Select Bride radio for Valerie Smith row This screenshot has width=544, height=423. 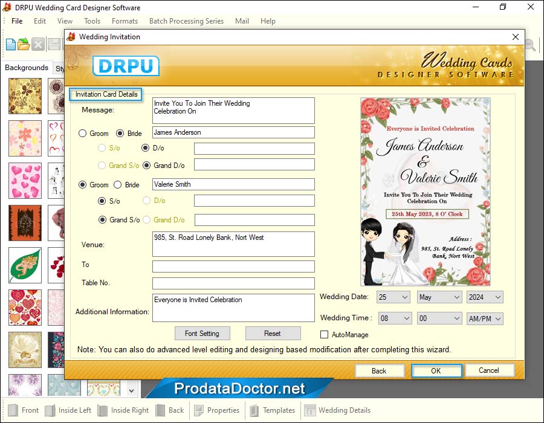click(118, 185)
